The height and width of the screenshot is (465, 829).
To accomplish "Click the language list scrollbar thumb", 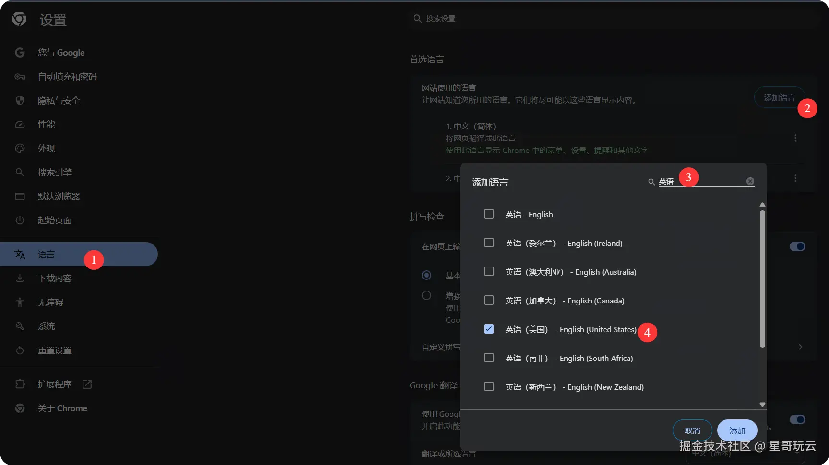I will tap(762, 279).
